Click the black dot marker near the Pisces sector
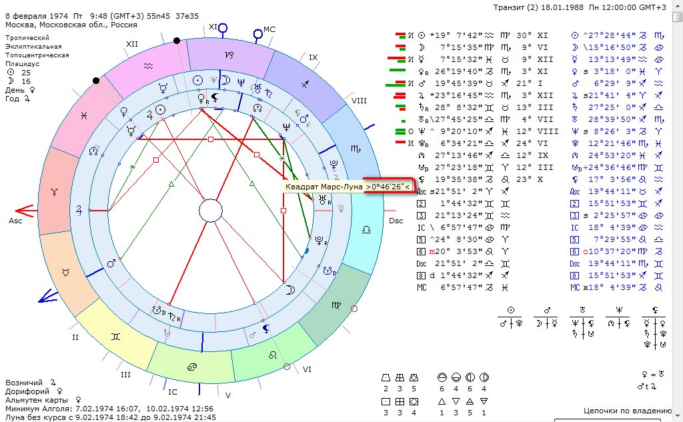683x422 pixels. 97,81
